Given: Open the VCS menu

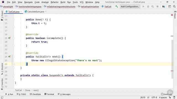Looking at the screenshot, I should click(x=82, y=2).
